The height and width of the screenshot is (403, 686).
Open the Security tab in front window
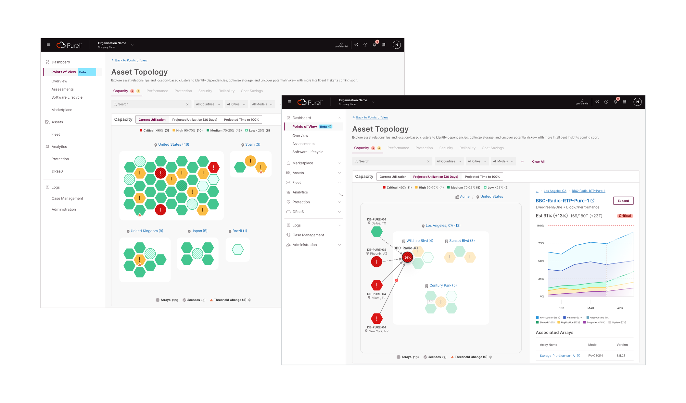(x=446, y=148)
